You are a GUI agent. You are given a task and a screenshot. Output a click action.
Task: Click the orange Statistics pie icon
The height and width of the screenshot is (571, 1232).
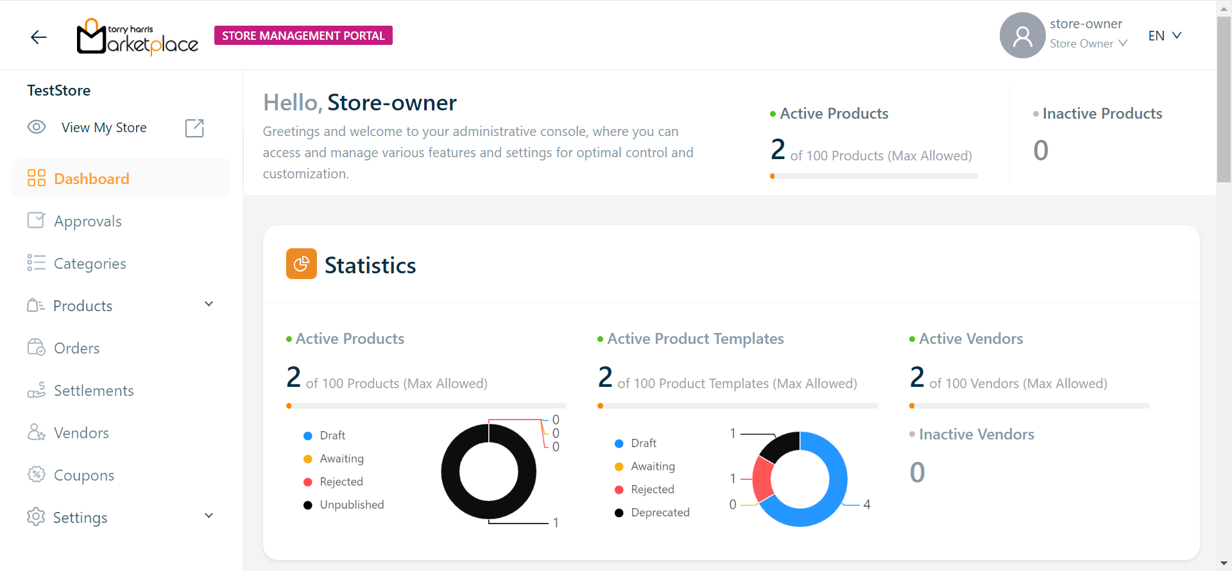click(x=301, y=264)
